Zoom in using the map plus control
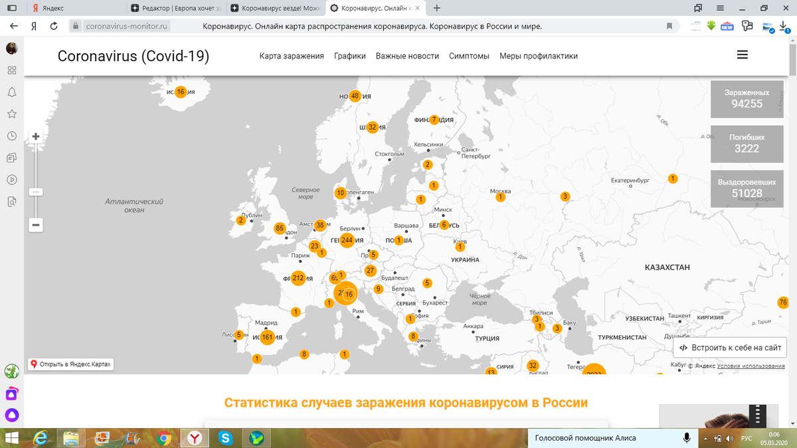 [35, 137]
